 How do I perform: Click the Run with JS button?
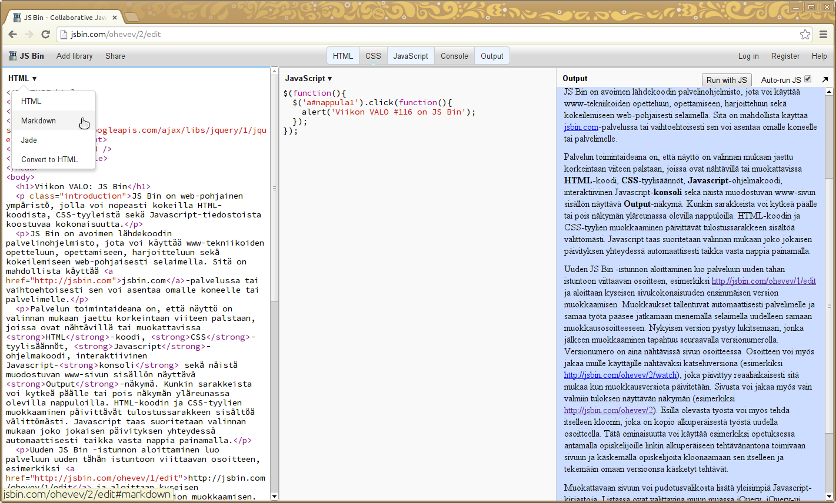click(727, 80)
